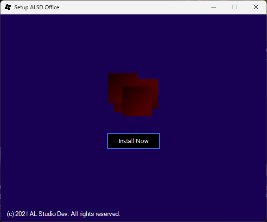This screenshot has height=222, width=267.
Task: Click "AL Studio Dev." in the footer
Action: 49,214
